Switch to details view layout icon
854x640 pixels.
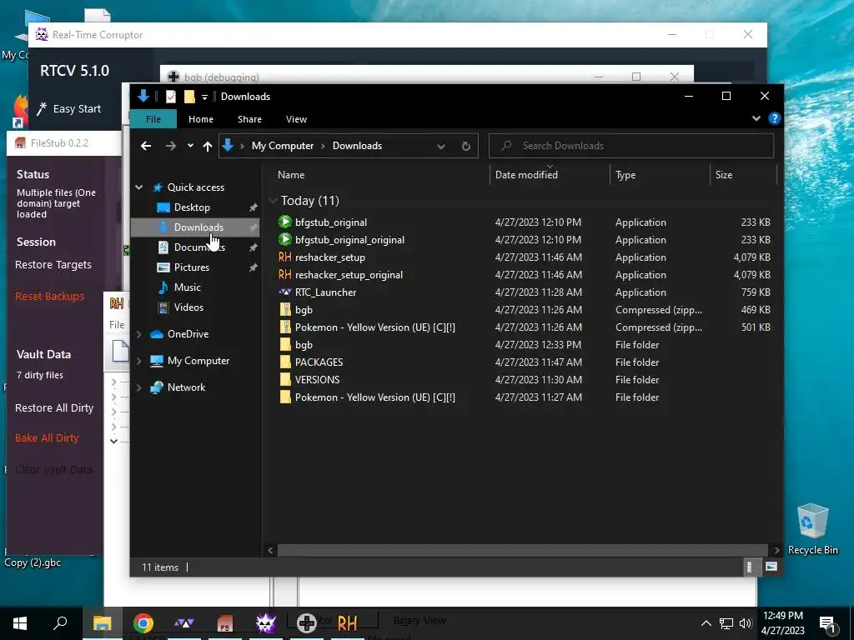coord(750,567)
